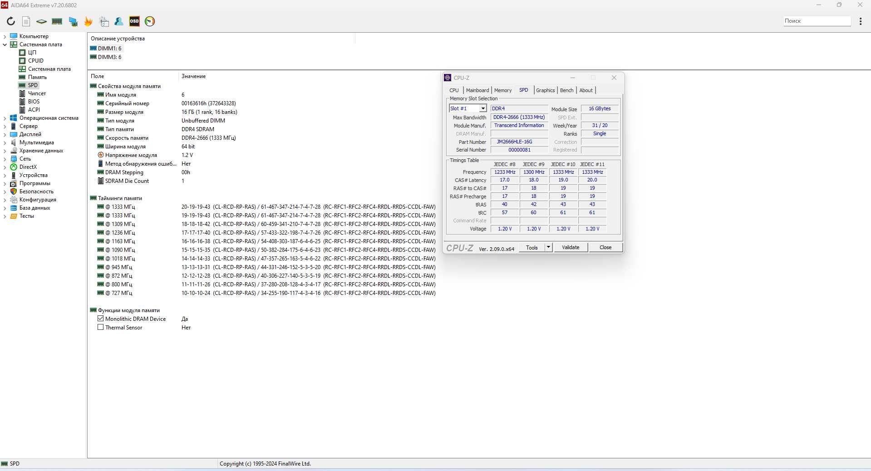
Task: Select the @ 727 МГц timing row
Action: pos(263,293)
